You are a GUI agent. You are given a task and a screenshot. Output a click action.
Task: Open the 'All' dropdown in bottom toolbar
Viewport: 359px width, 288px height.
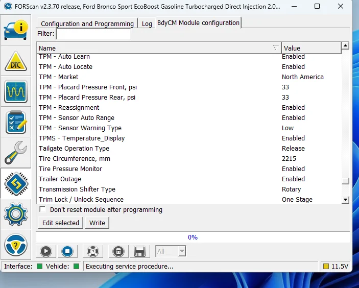(x=171, y=251)
